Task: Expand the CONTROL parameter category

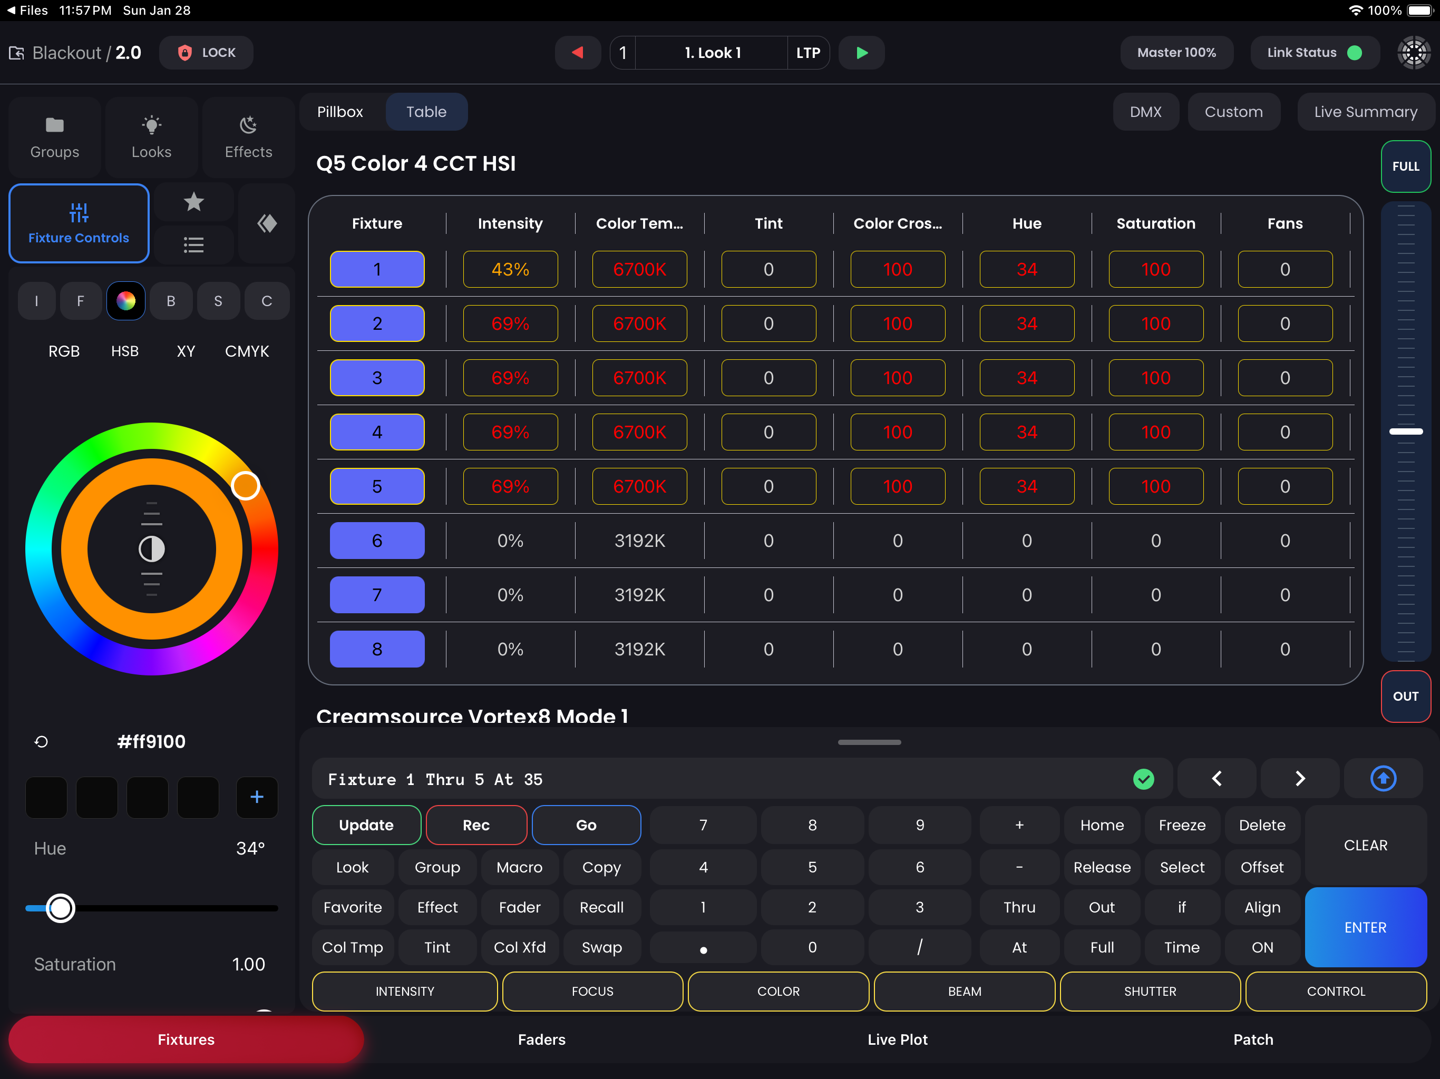Action: [1336, 991]
